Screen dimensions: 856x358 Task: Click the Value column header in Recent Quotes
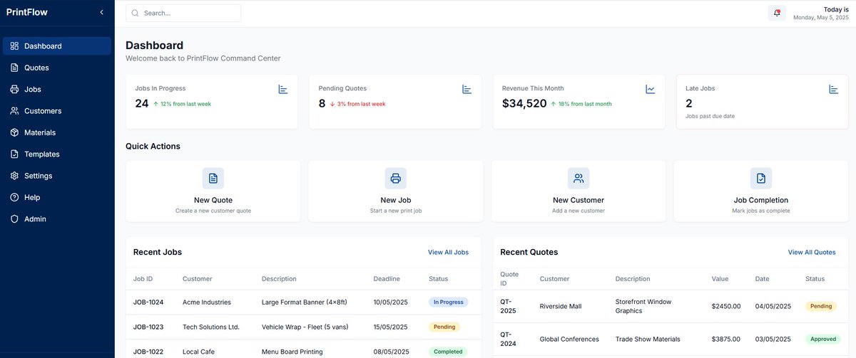tap(720, 278)
